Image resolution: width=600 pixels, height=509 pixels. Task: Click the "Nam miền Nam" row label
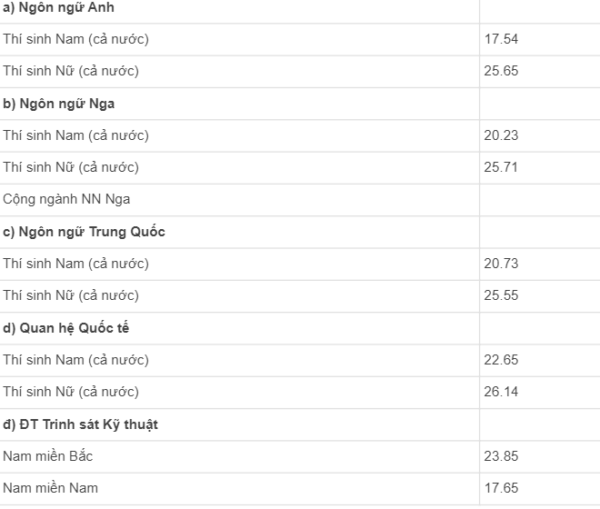50,488
